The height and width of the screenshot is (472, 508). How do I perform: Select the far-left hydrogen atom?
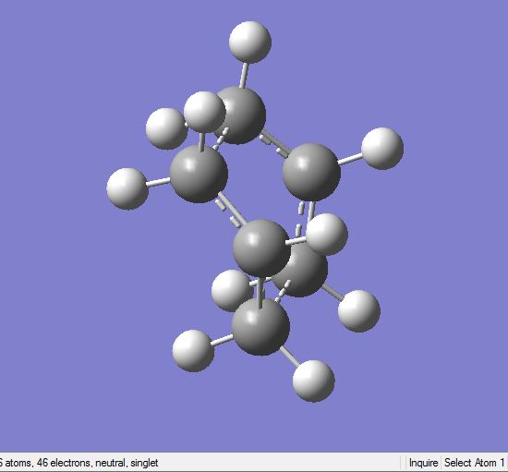tap(127, 188)
